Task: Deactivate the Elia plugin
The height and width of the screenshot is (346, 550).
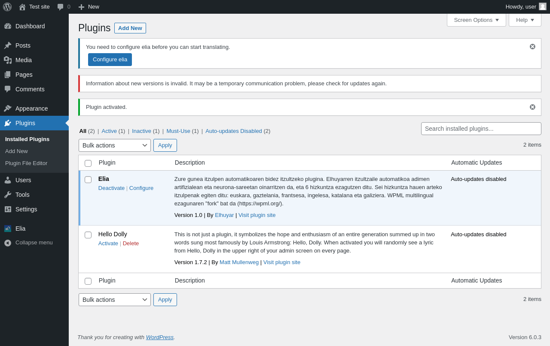Action: (111, 188)
